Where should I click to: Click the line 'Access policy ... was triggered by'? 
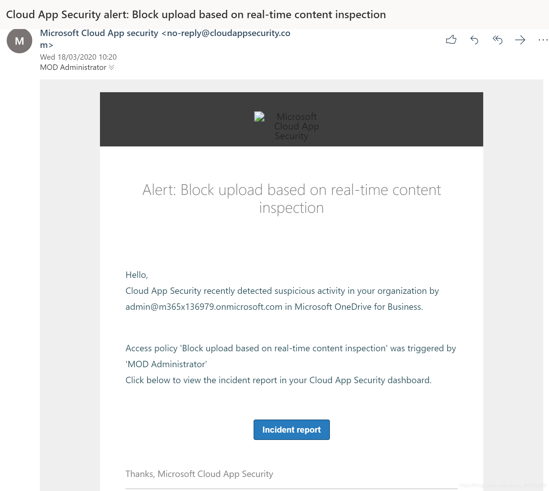(291, 348)
